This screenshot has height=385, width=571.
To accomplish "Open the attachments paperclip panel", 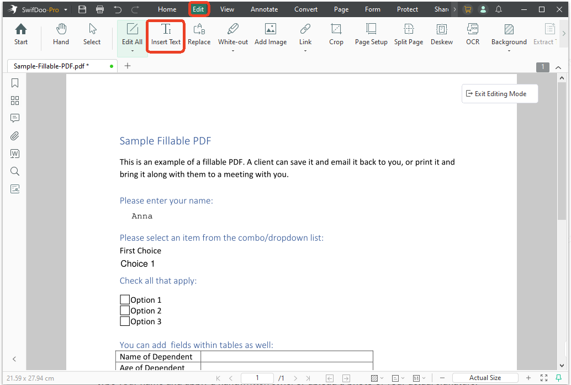I will pyautogui.click(x=15, y=136).
